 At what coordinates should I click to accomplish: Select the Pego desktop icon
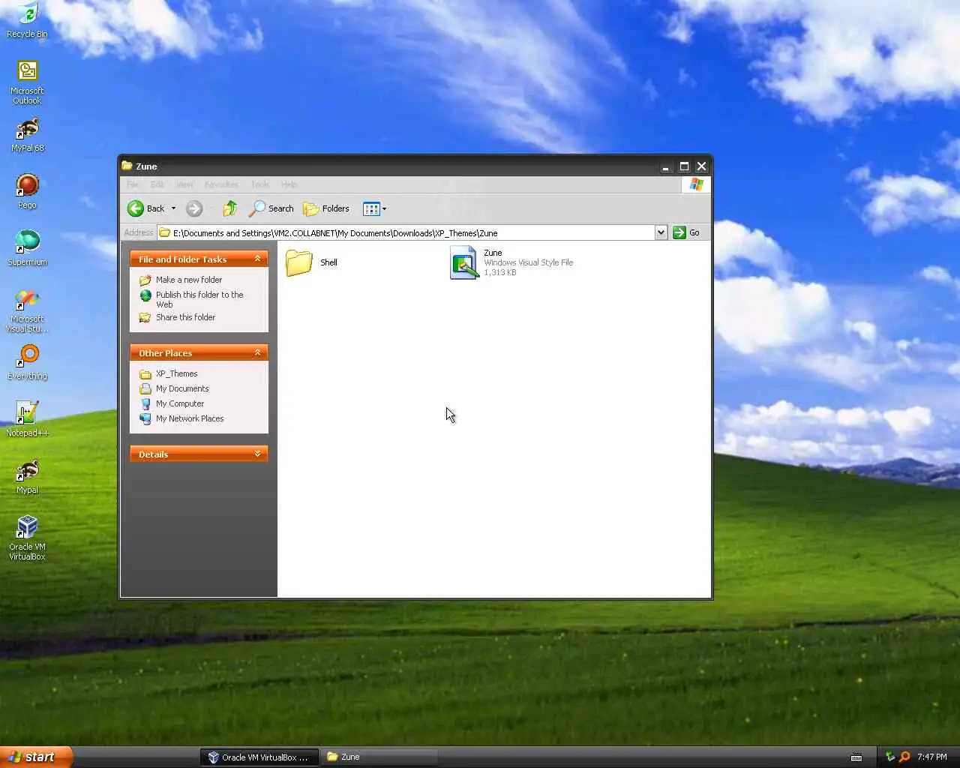coord(27,192)
